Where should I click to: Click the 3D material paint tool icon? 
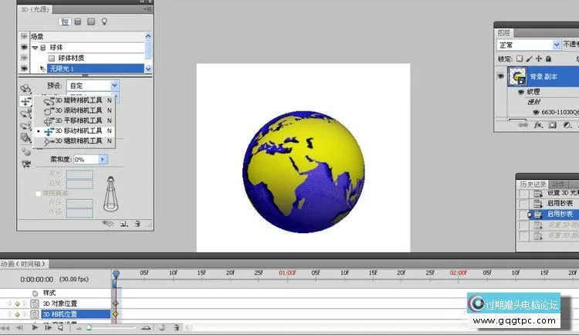25,138
